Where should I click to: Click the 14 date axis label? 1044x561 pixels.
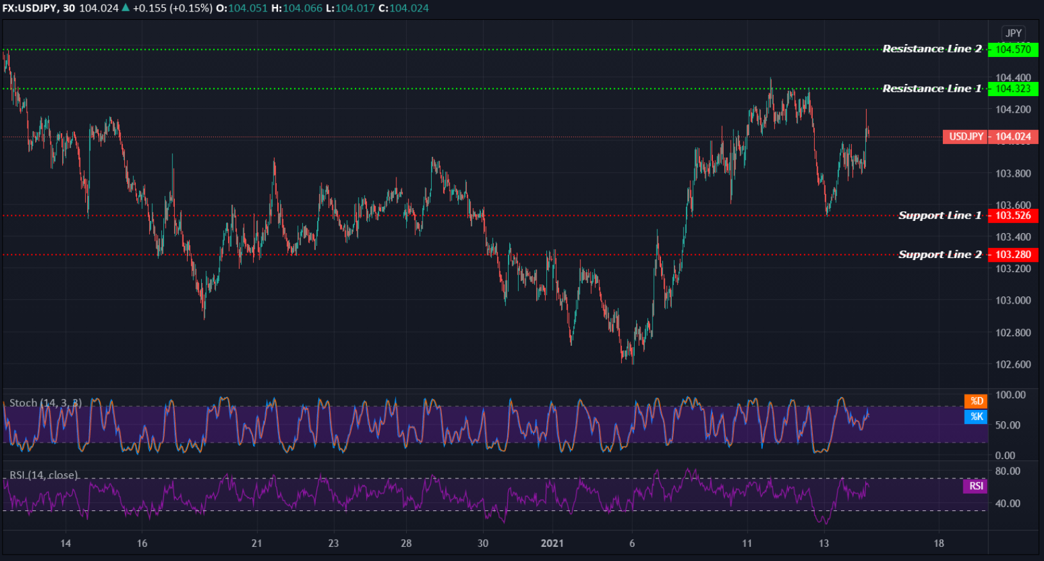(65, 543)
